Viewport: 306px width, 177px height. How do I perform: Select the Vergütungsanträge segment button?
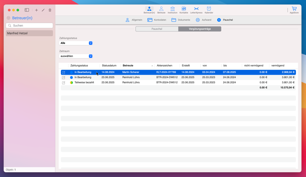[x=200, y=29]
